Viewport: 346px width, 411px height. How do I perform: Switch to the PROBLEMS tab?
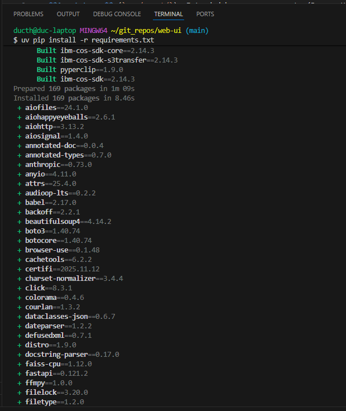[28, 14]
